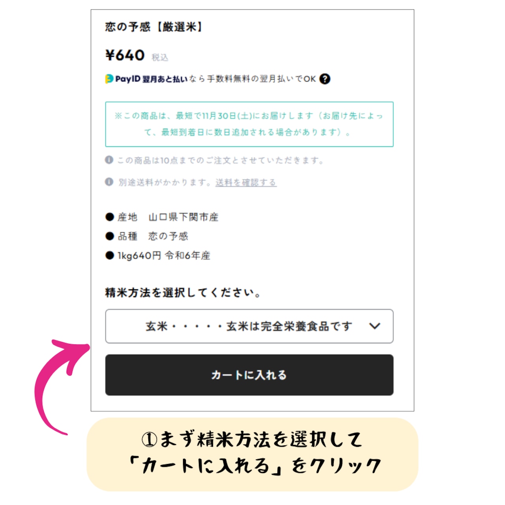The width and height of the screenshot is (505, 505).
Task: Click the info icon beside 別途送料 notice
Action: coord(109,182)
